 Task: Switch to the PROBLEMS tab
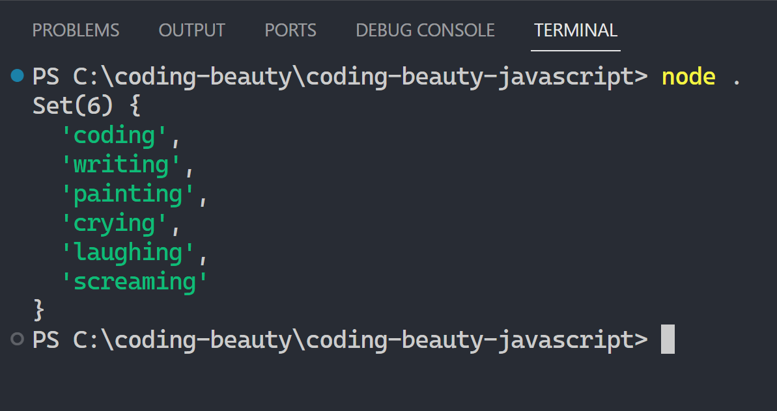76,30
